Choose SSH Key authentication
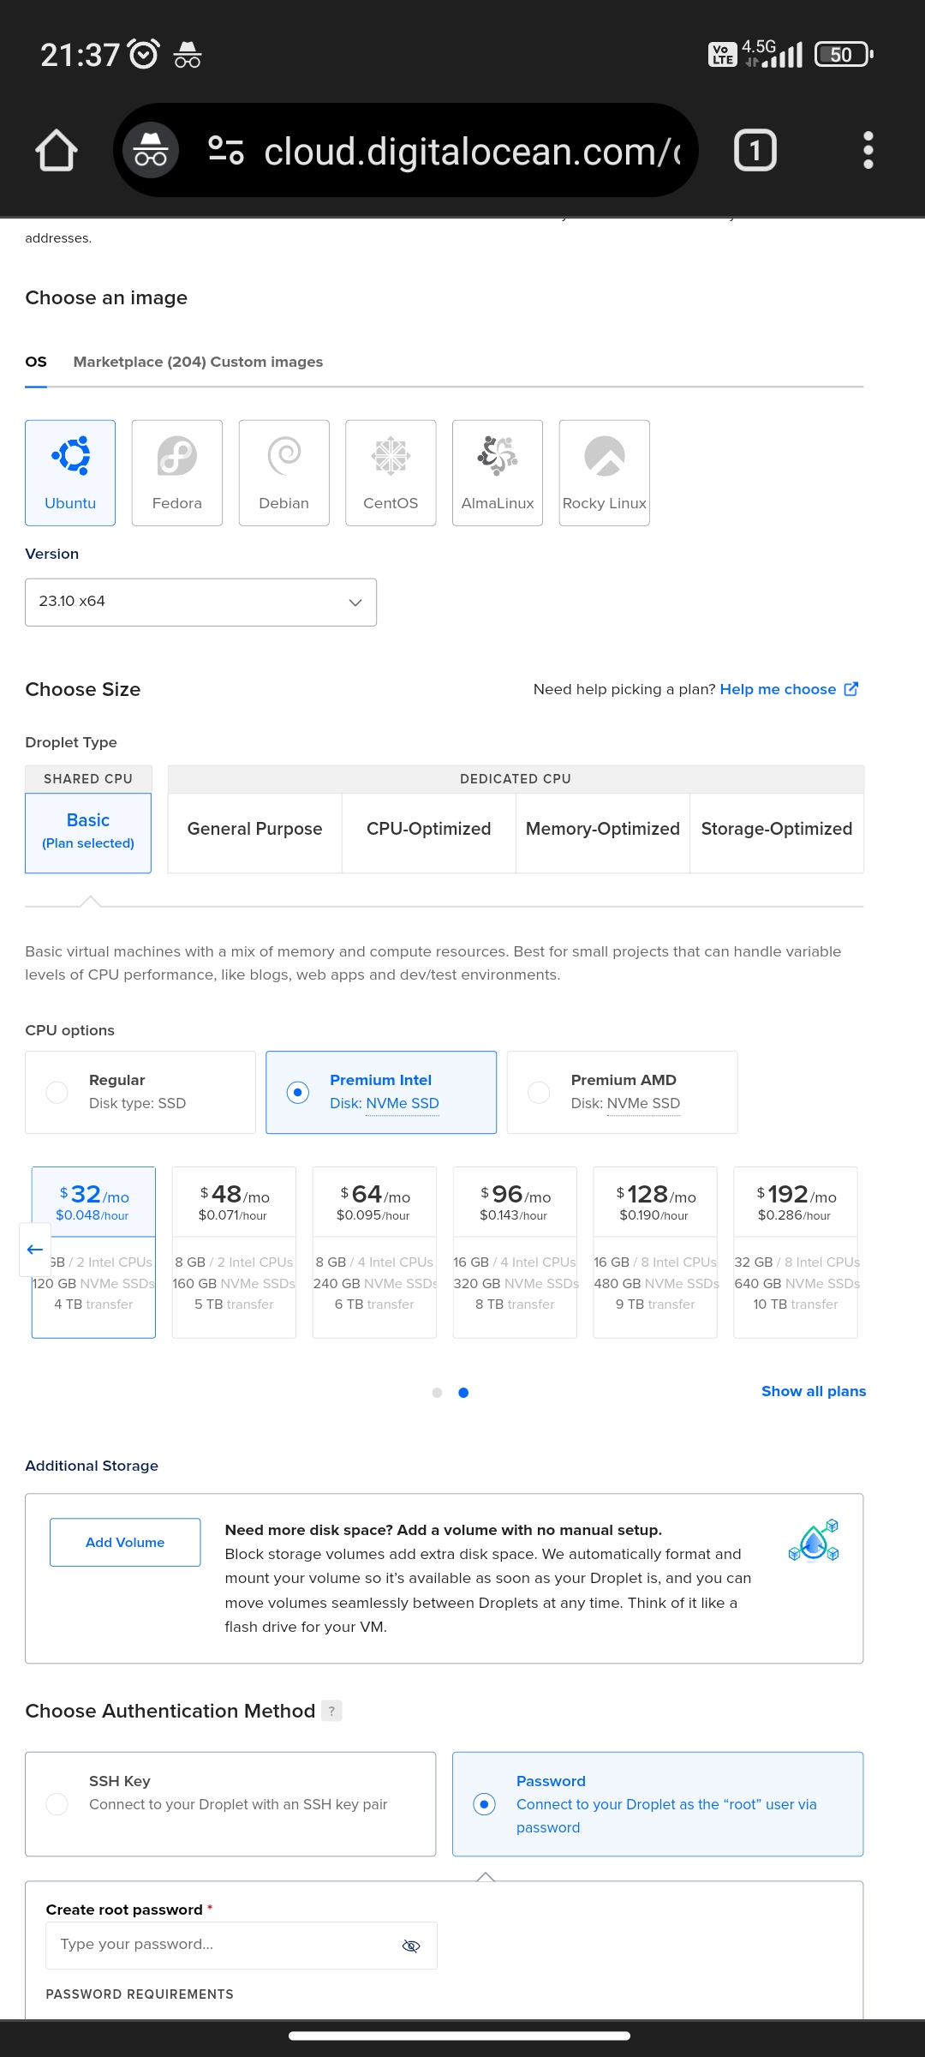Viewport: 925px width, 2057px height. tap(230, 1804)
